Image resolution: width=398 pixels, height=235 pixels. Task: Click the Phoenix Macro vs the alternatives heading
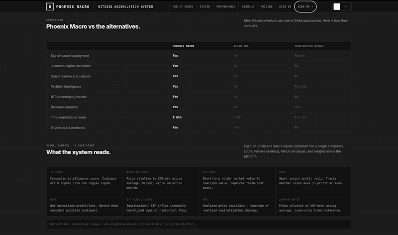tap(93, 26)
